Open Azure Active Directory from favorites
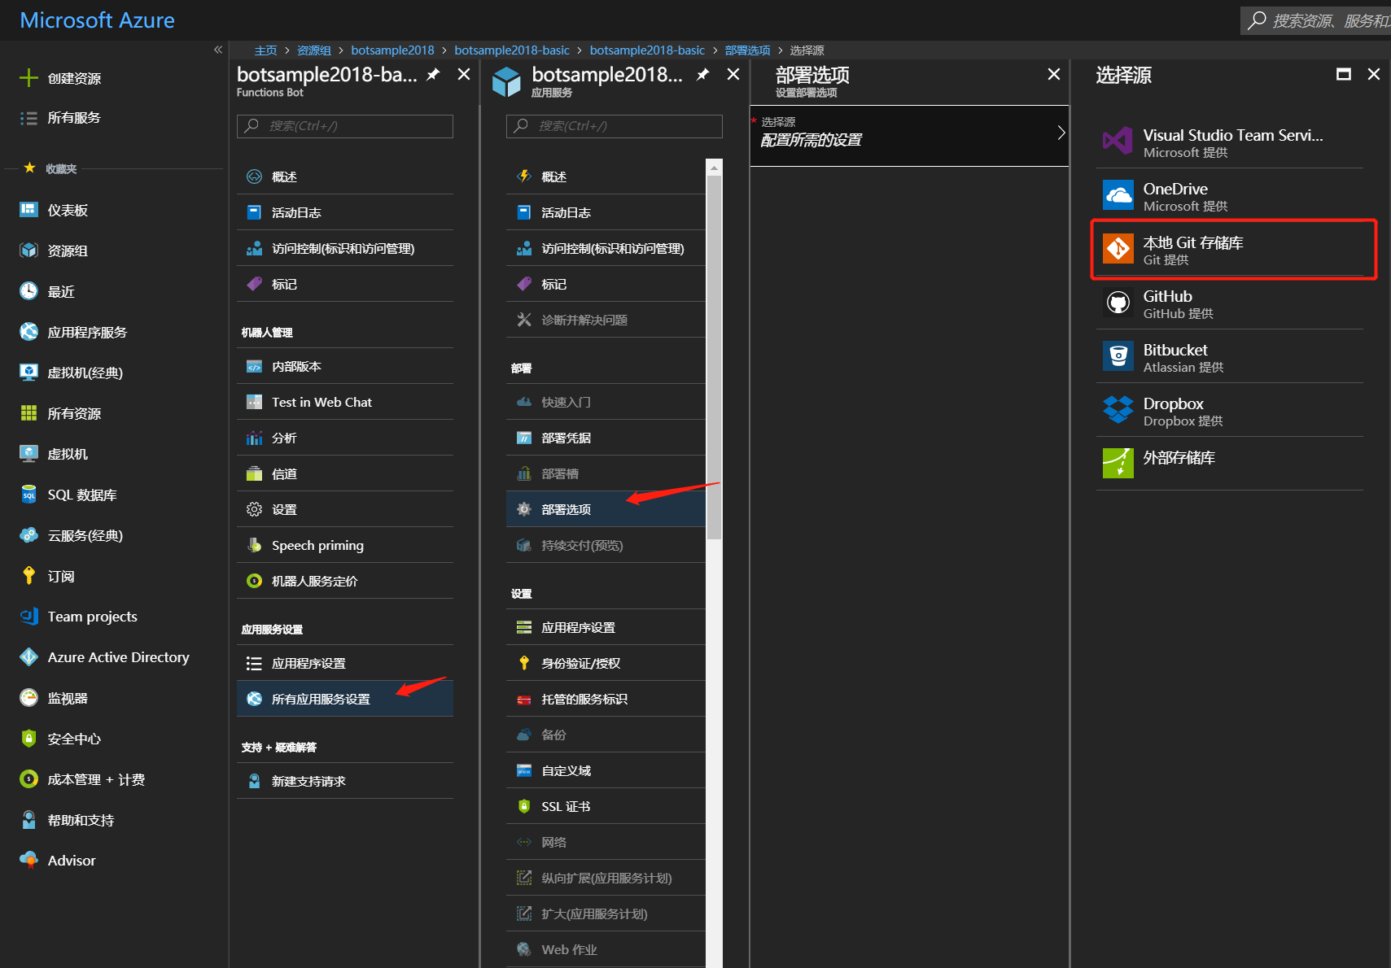 118,657
